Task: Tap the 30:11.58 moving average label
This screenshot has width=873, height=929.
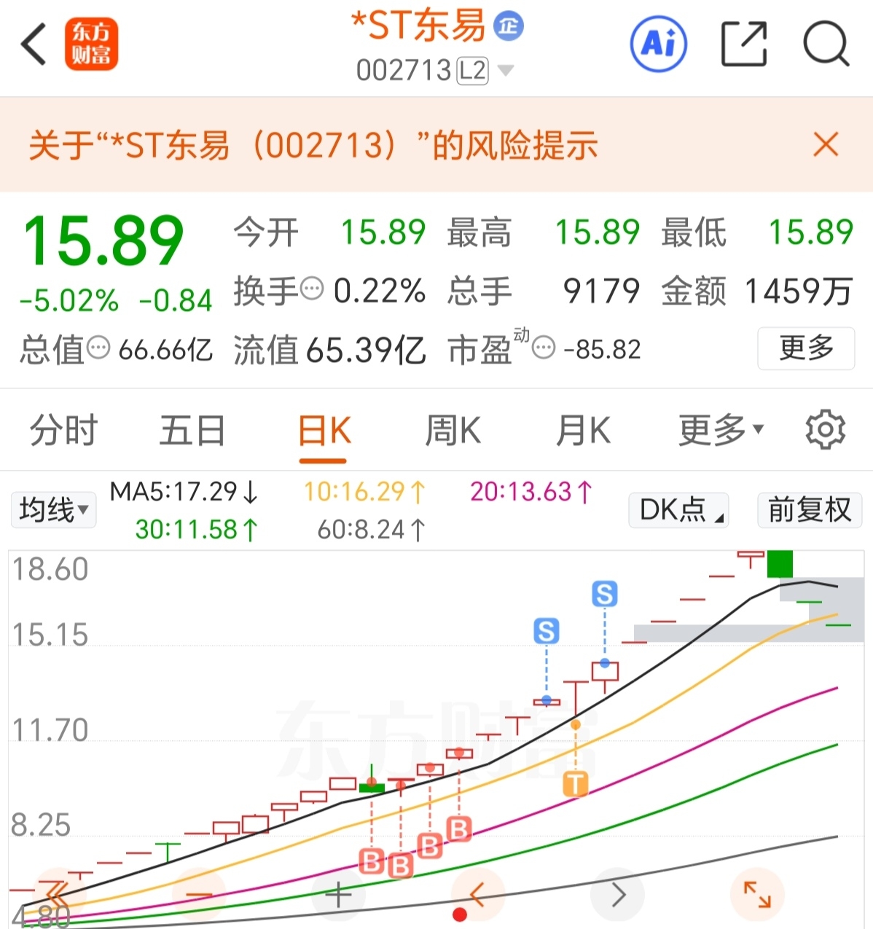Action: (197, 530)
